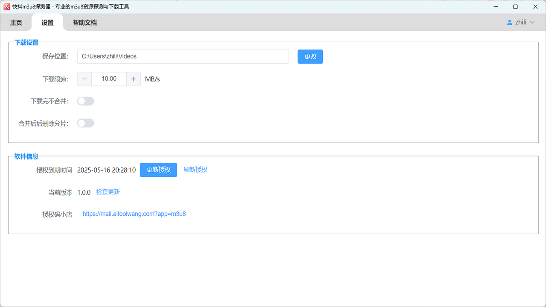Switch to the 主页 tab
Image resolution: width=546 pixels, height=307 pixels.
point(16,23)
